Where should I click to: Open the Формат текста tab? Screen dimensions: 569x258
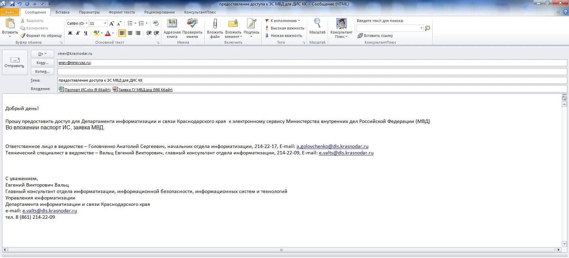(122, 12)
